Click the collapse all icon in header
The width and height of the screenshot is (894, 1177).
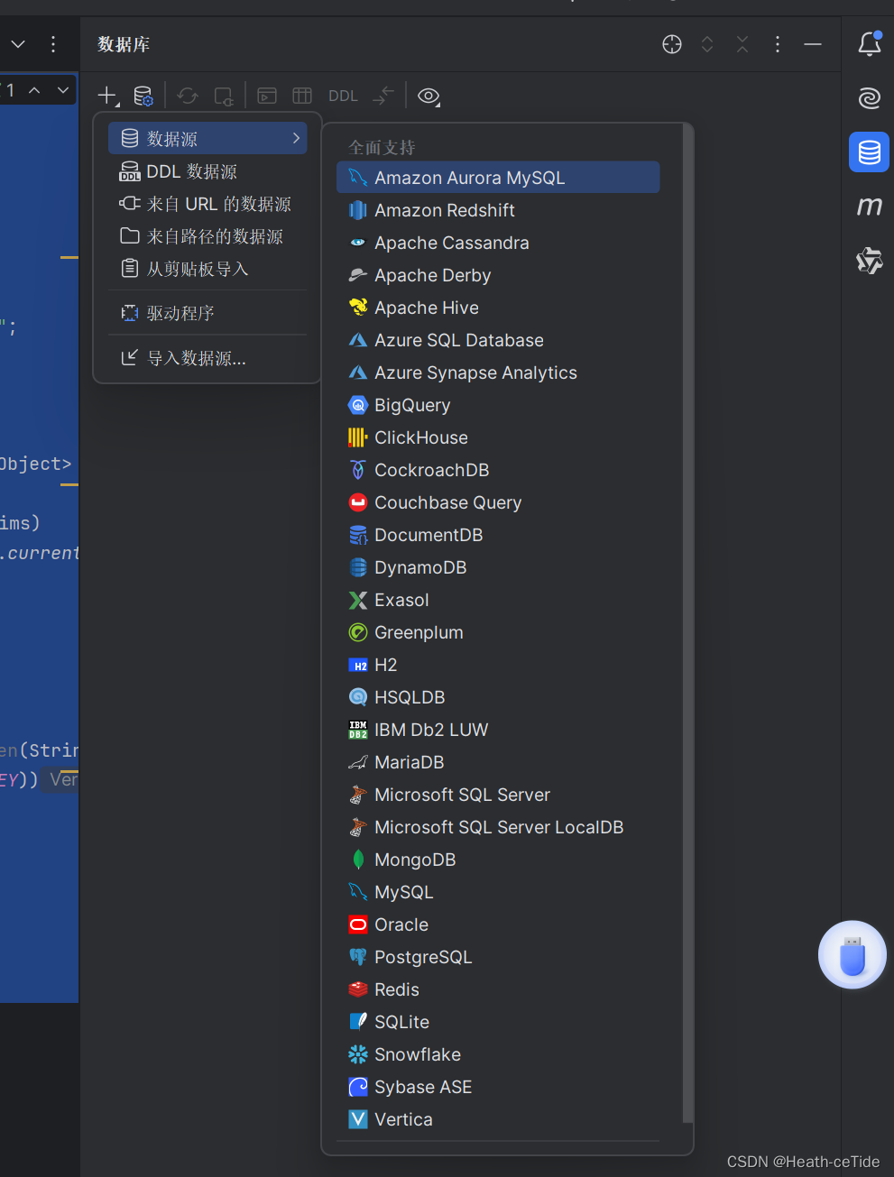742,44
